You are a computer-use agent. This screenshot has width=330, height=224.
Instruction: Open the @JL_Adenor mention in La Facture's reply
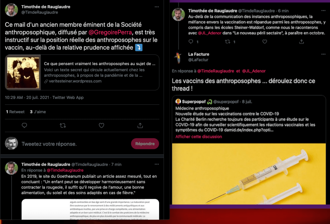254,71
